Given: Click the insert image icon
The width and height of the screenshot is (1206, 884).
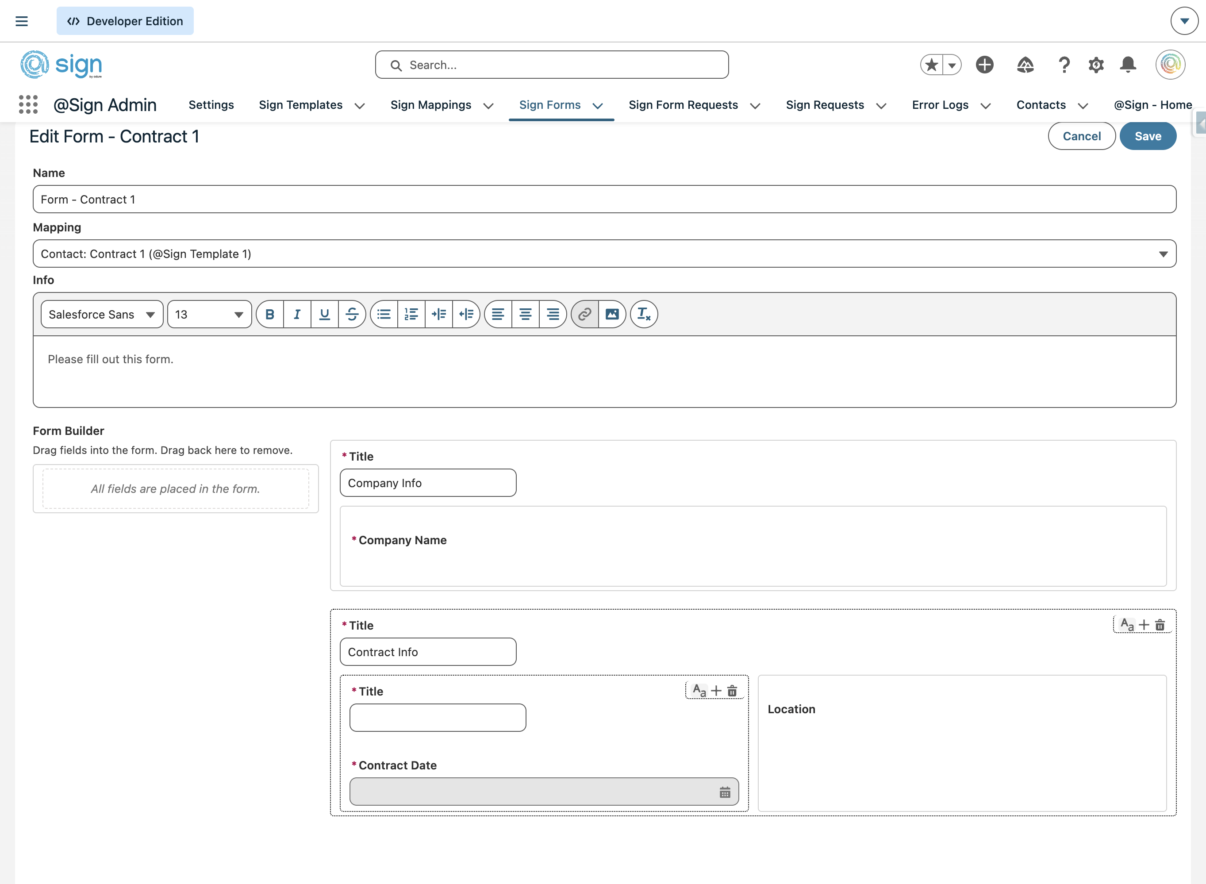Looking at the screenshot, I should click(x=612, y=314).
